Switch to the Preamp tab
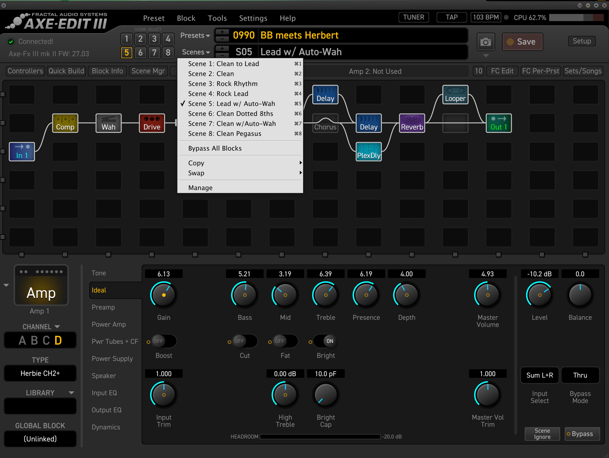609x458 pixels. pos(103,307)
